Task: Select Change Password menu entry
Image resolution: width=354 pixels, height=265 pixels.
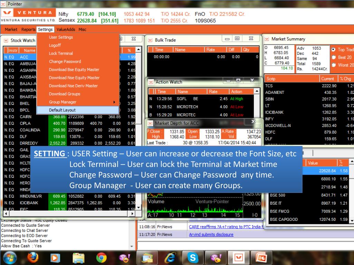Action: [78, 61]
